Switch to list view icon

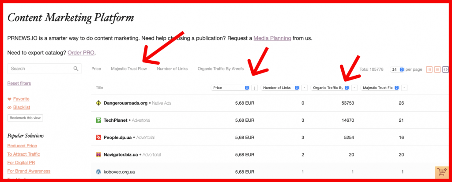point(437,69)
